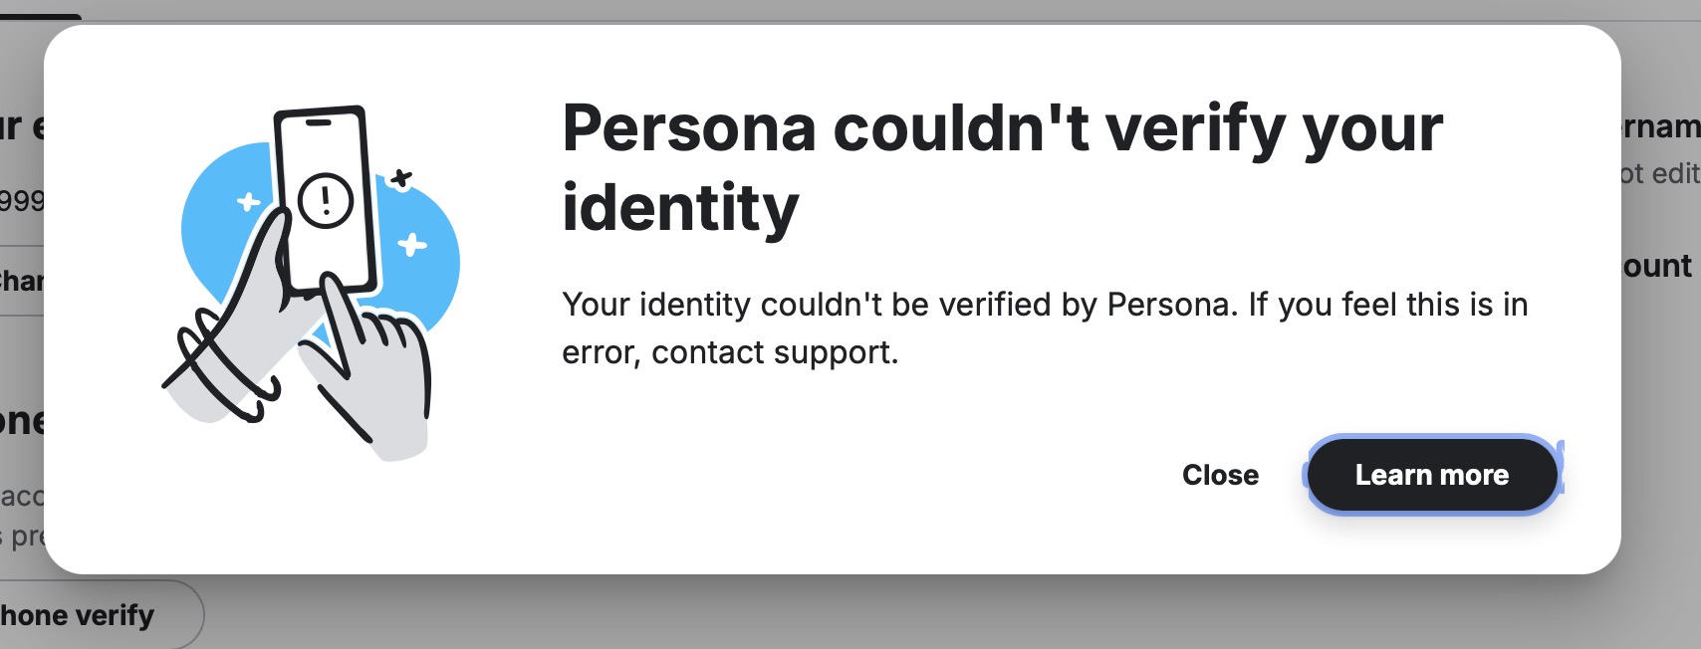Click the Learn more button

1432,475
